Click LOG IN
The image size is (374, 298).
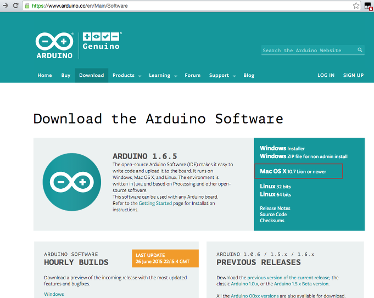(326, 75)
